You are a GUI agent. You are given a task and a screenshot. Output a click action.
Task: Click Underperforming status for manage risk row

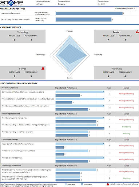click(x=126, y=120)
